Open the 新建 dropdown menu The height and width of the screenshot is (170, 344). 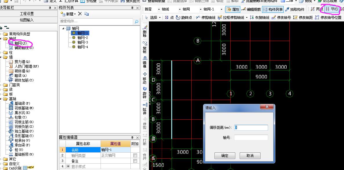75,14
